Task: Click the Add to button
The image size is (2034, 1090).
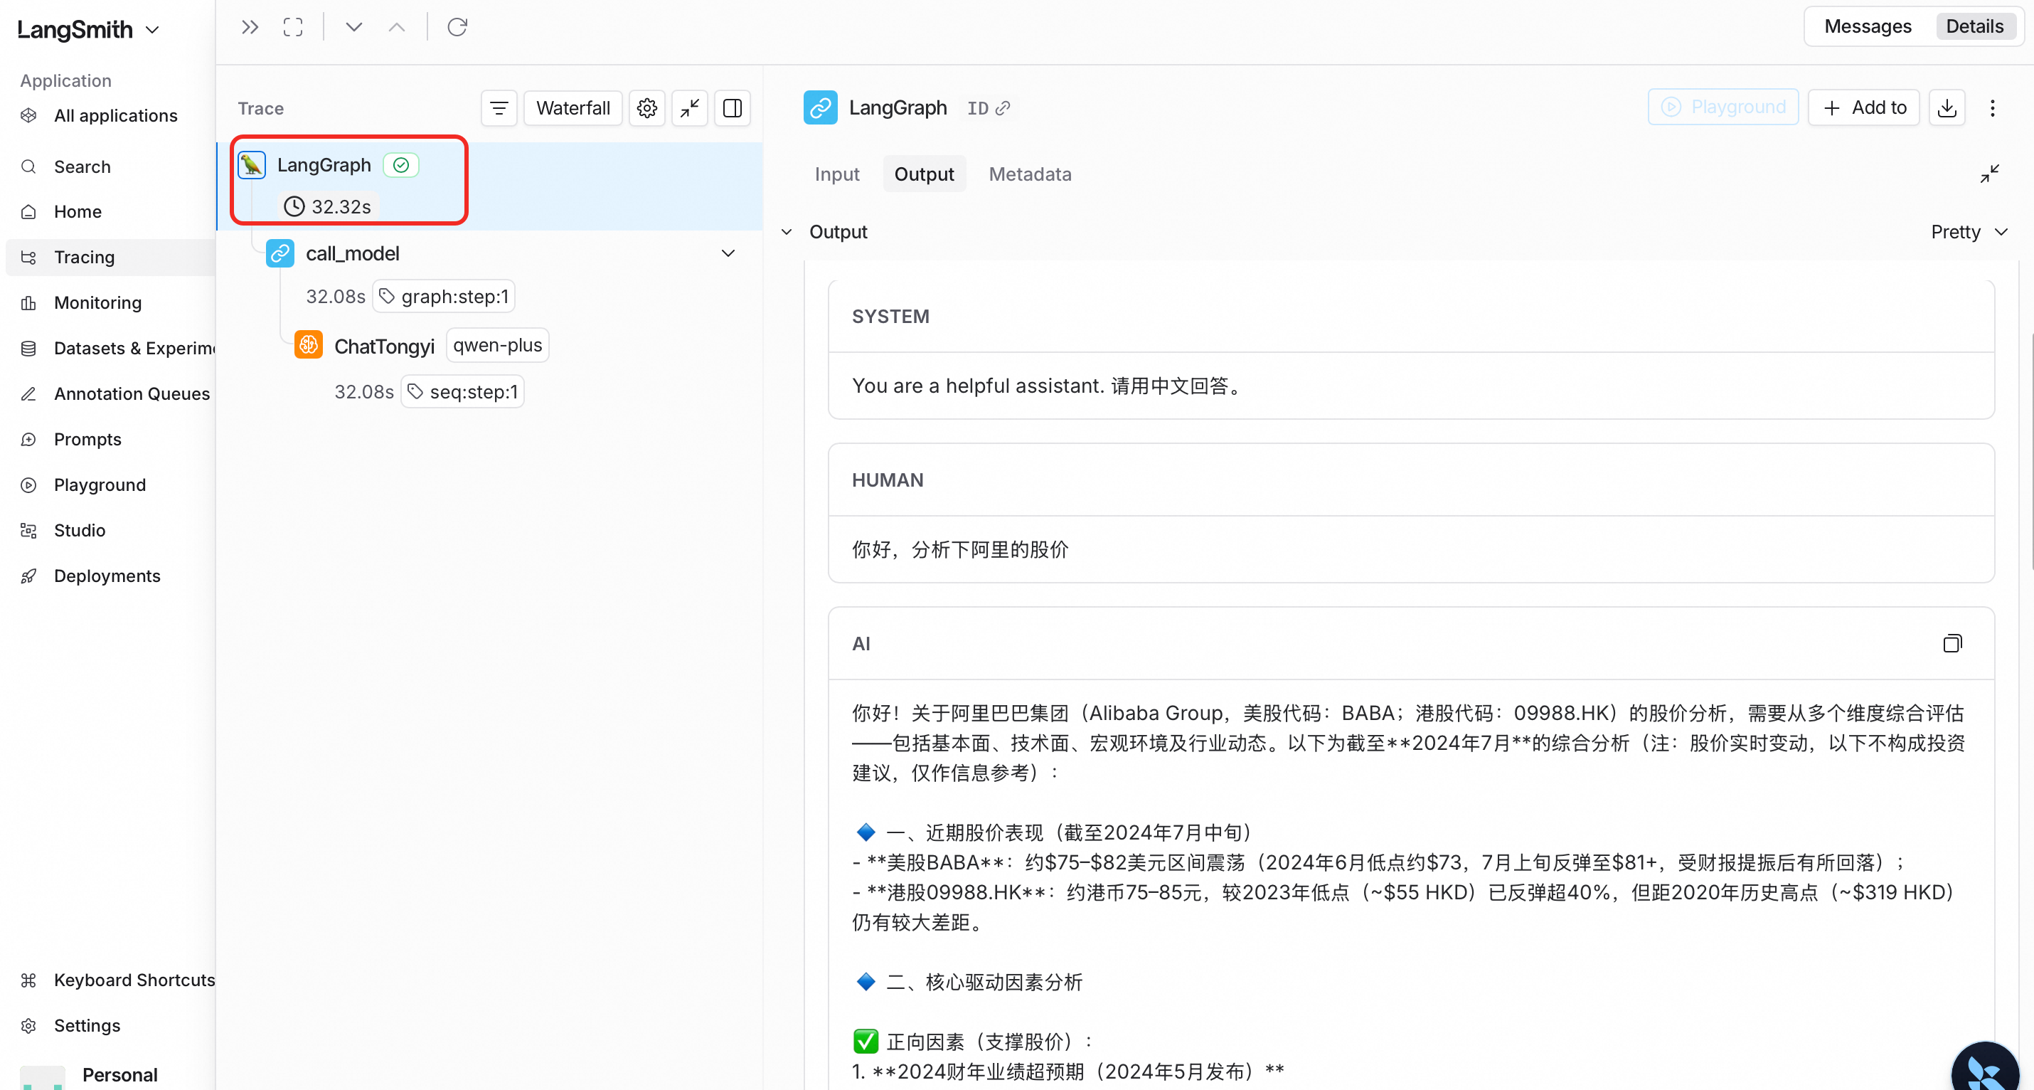Action: 1863,107
